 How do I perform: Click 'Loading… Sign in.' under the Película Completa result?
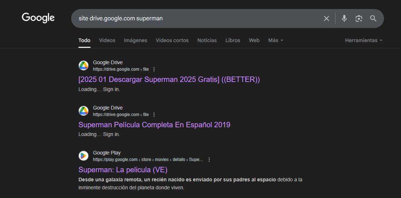99,135
